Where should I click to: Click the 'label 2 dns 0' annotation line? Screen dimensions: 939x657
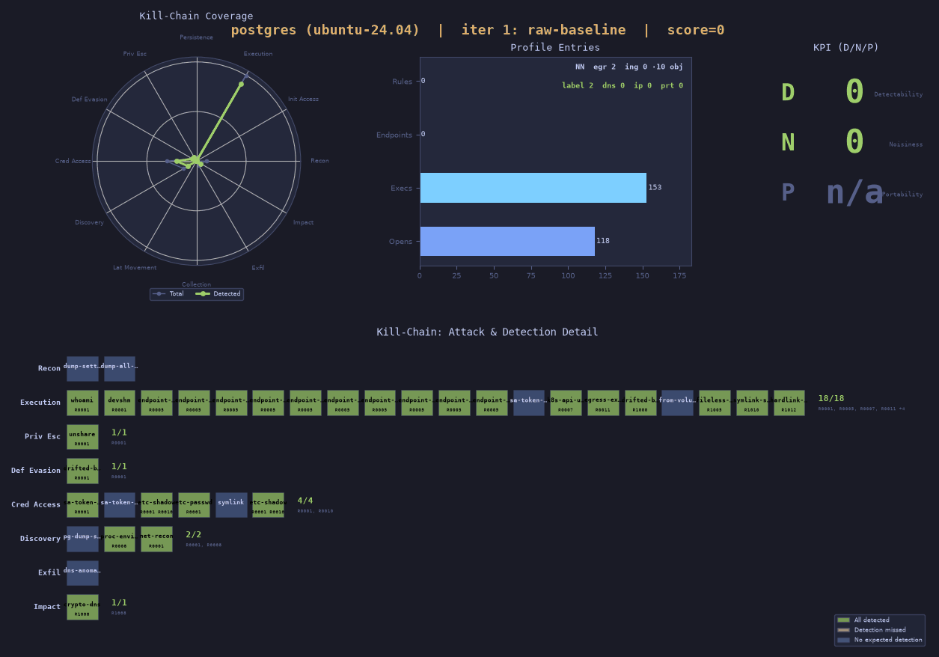point(623,85)
